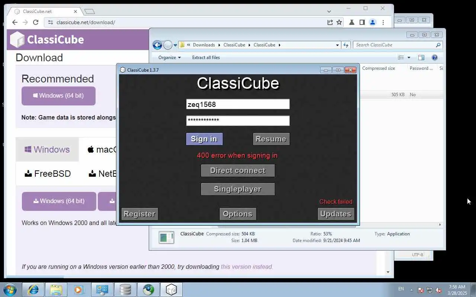
Task: Open the Updates screen
Action: coord(336,214)
